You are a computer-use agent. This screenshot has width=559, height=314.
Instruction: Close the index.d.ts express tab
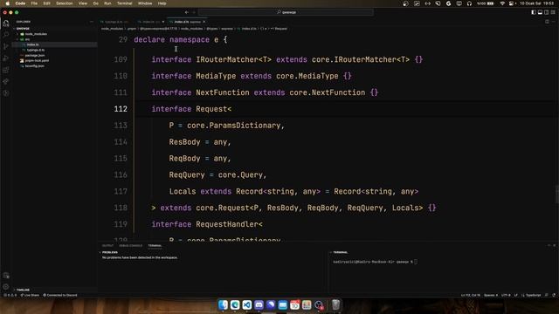point(204,22)
